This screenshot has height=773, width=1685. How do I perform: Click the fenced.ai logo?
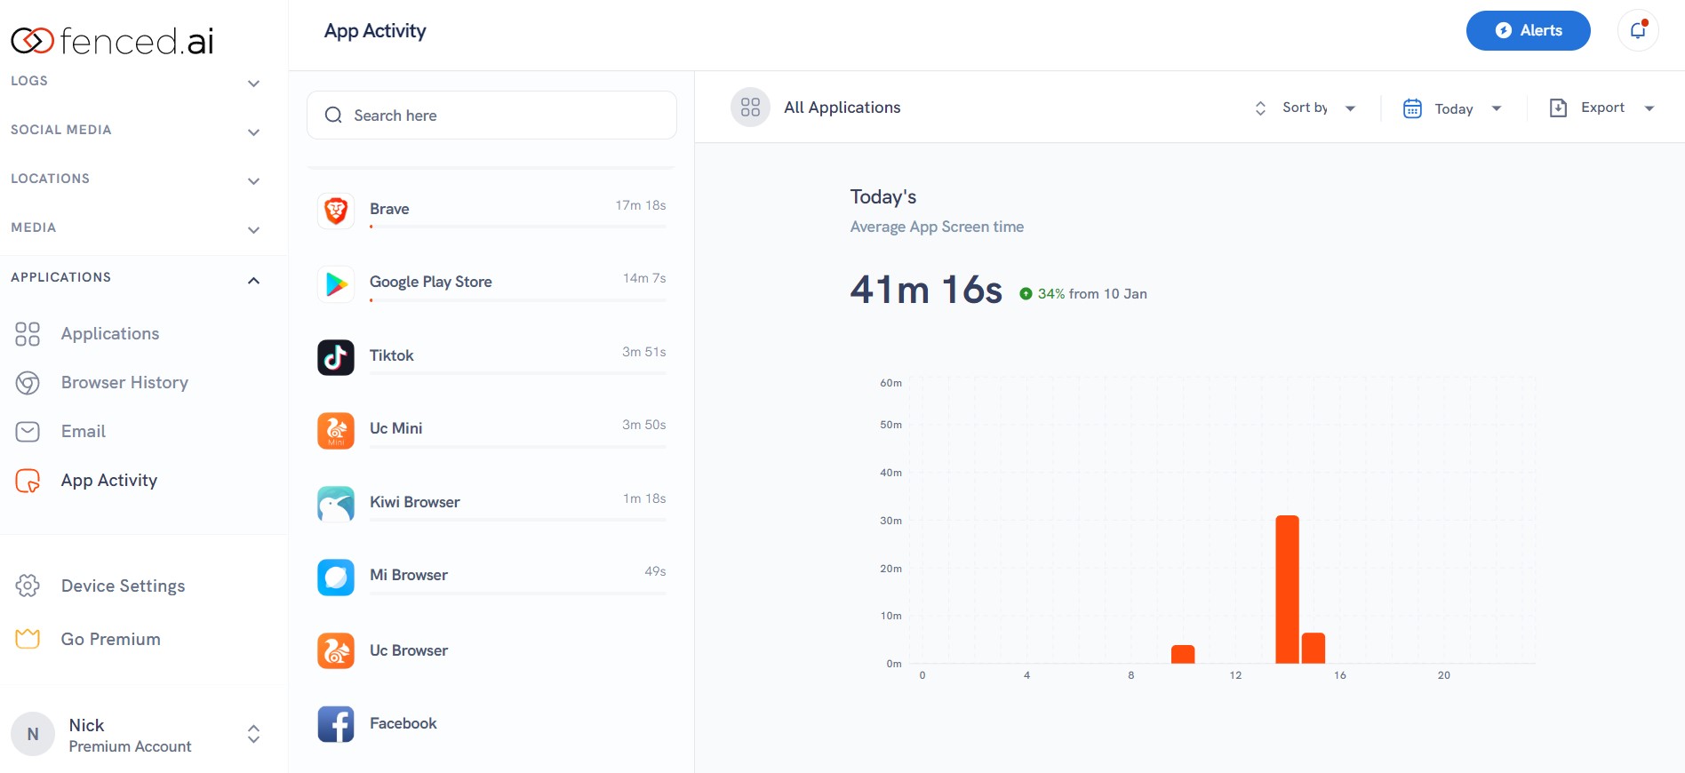coord(112,41)
